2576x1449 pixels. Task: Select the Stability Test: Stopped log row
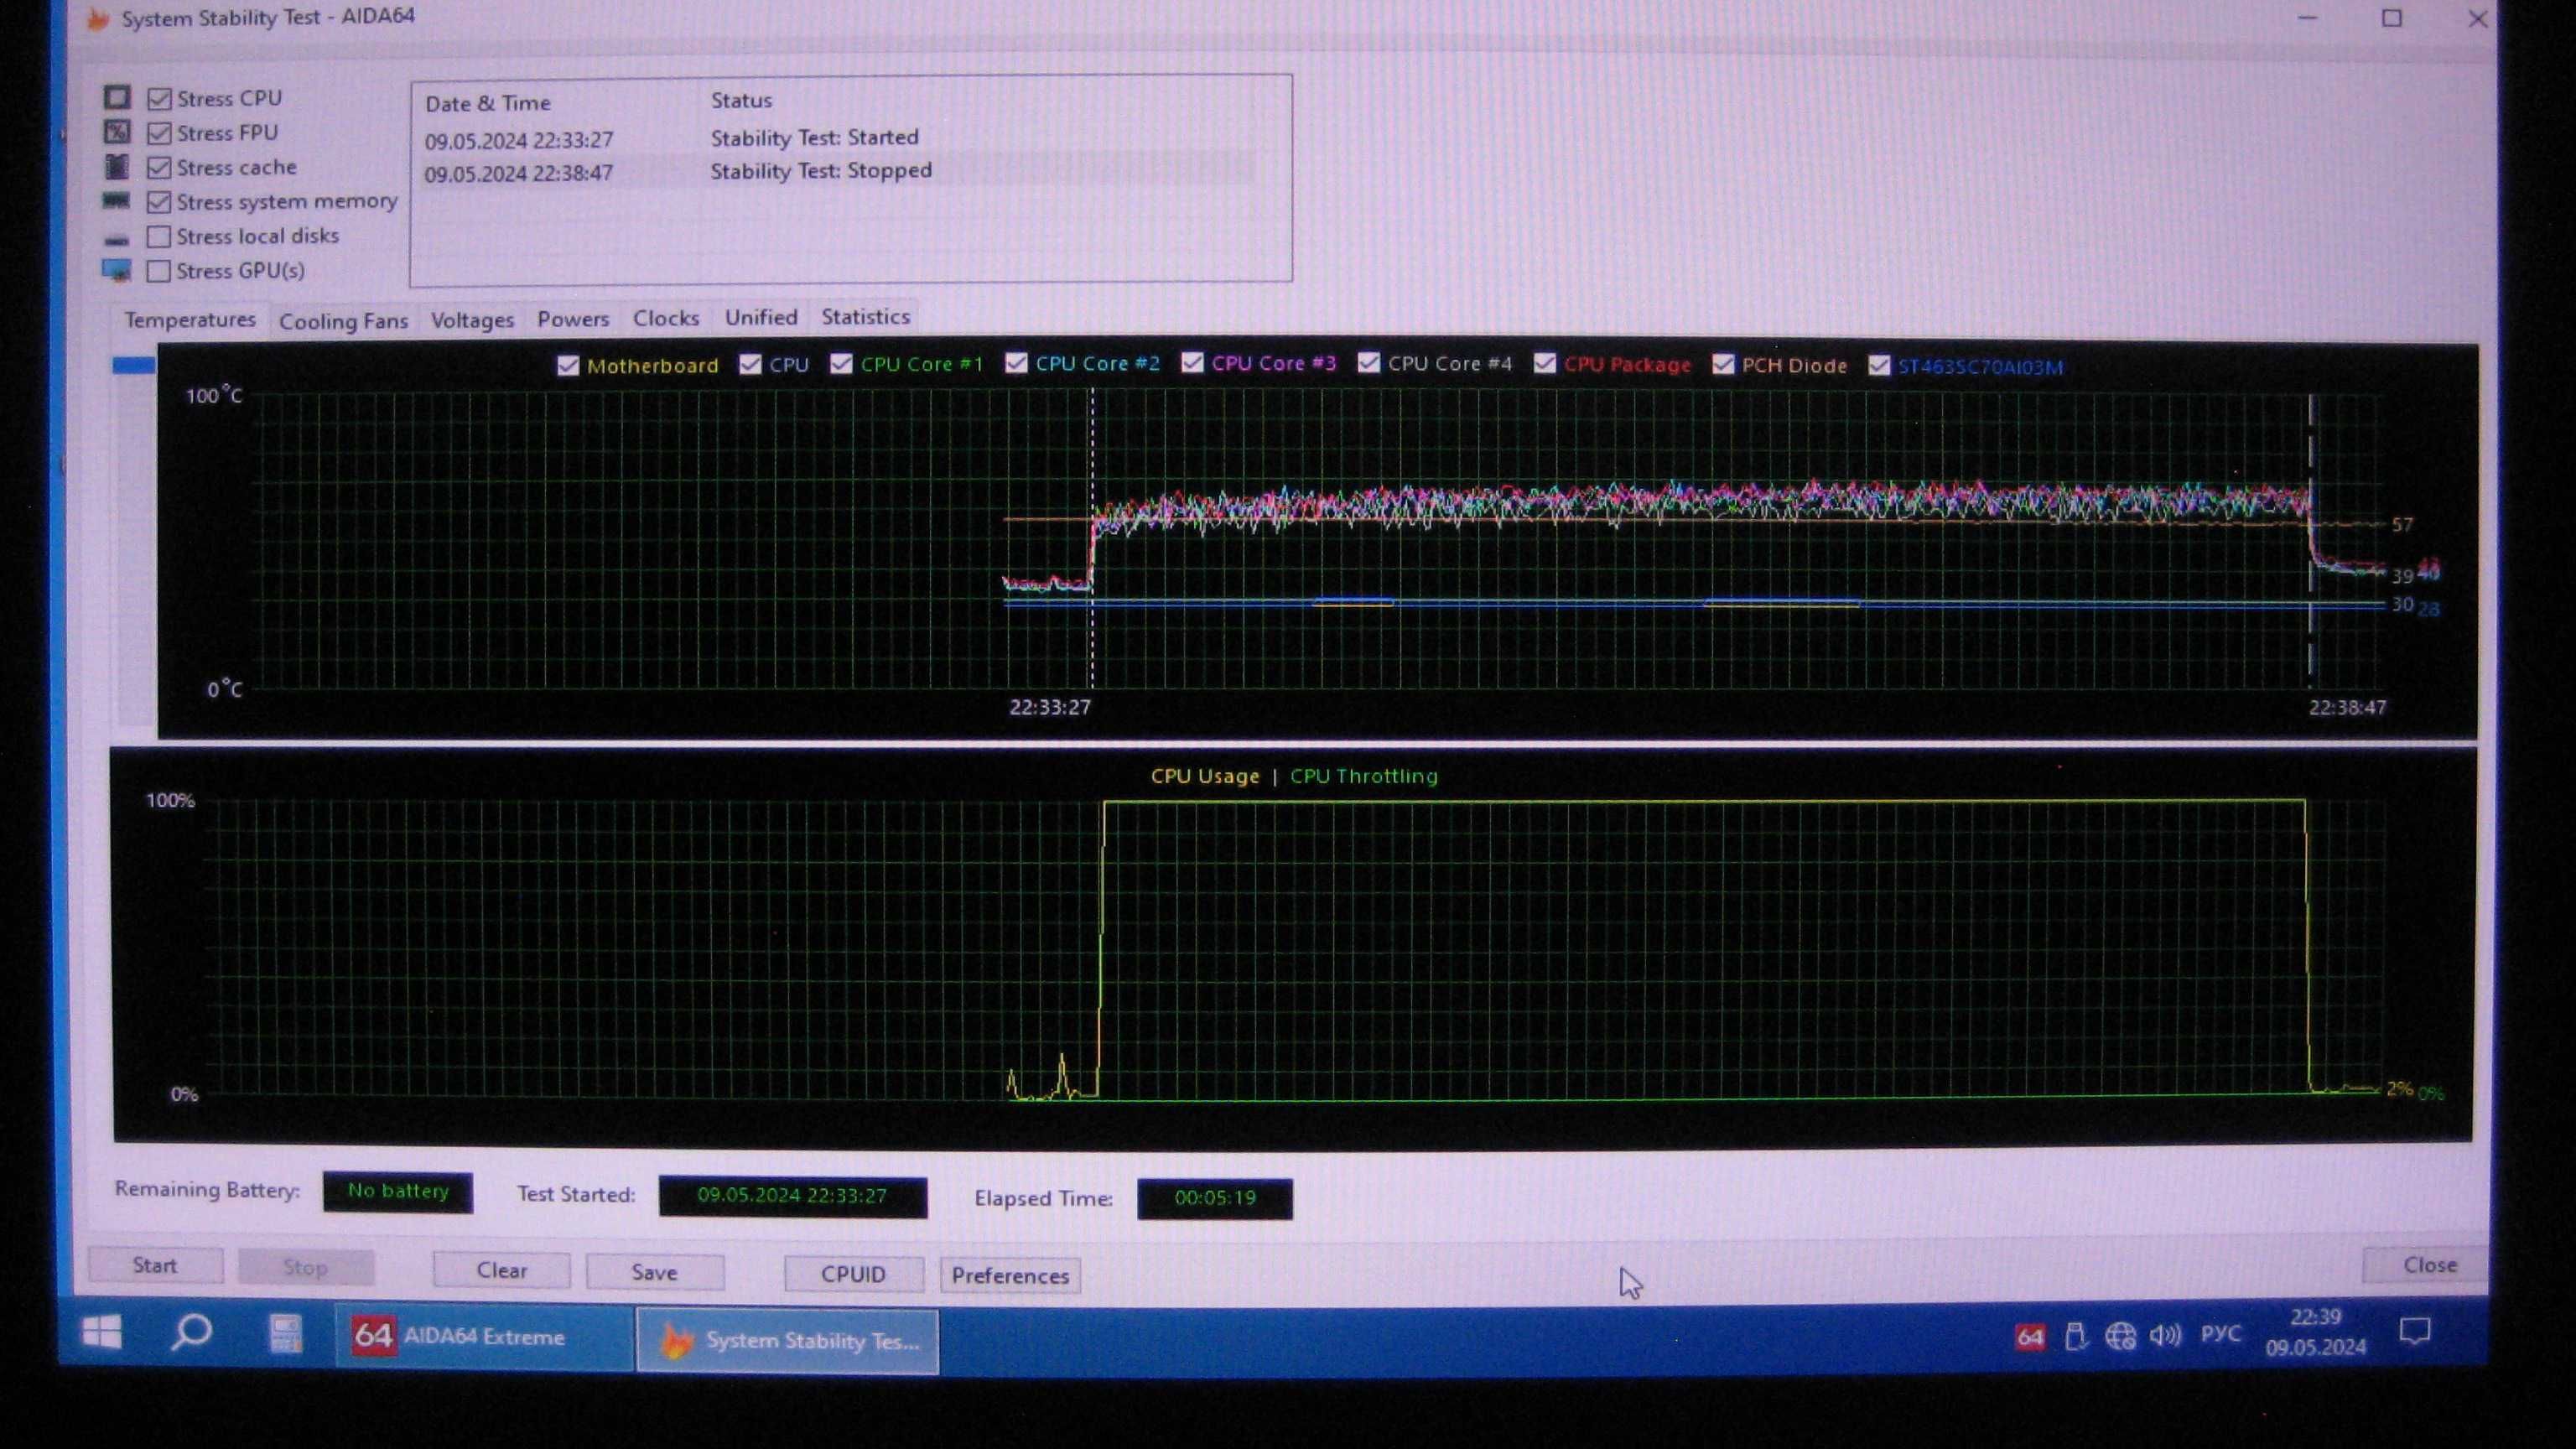click(x=840, y=172)
